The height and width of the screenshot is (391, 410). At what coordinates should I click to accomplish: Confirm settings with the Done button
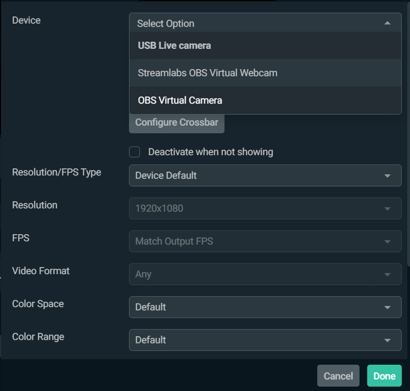pos(384,376)
